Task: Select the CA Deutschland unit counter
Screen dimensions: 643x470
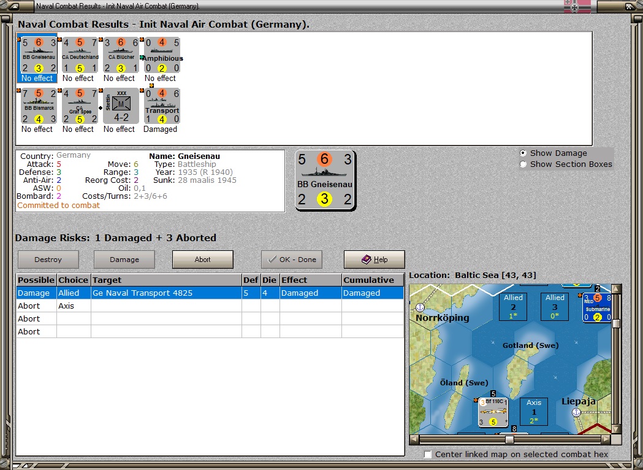Action: coord(80,55)
